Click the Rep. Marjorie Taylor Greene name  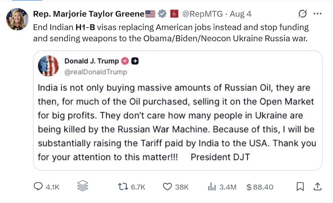coord(89,14)
